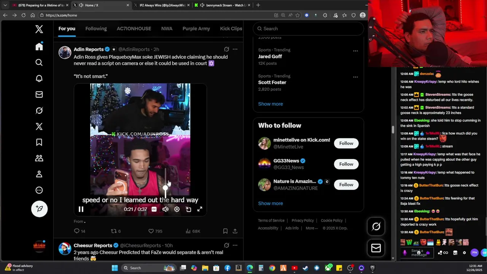Image resolution: width=487 pixels, height=274 pixels.
Task: Open Windows Start menu
Action: click(x=115, y=268)
